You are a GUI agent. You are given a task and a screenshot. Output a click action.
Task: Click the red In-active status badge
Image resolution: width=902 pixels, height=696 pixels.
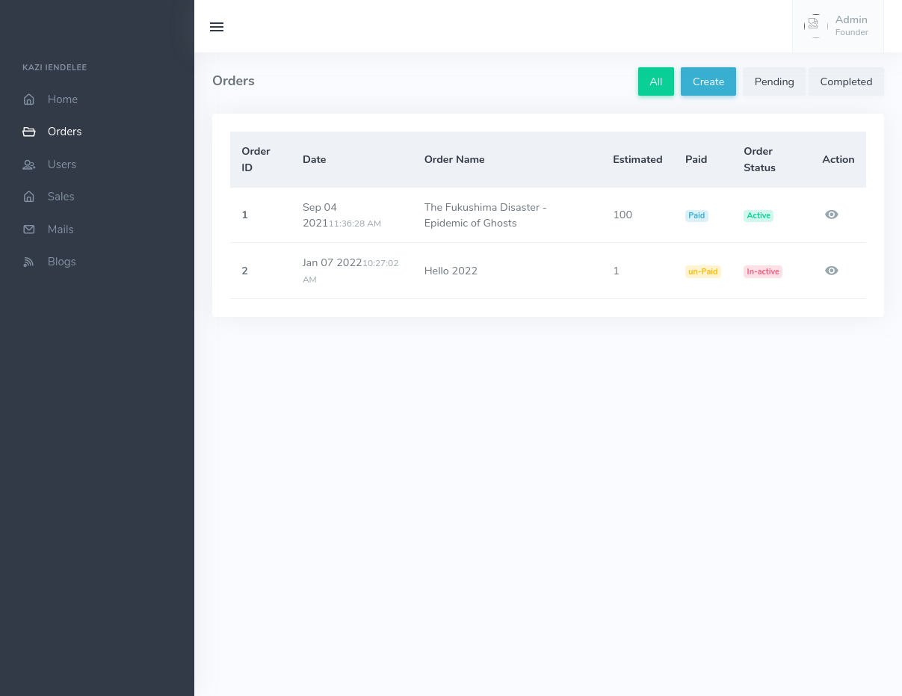(762, 271)
